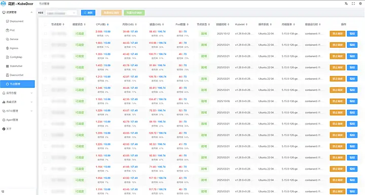Click 编辑 for row with CPU 1.054
Screen dimensions: 365x195
click(352, 180)
